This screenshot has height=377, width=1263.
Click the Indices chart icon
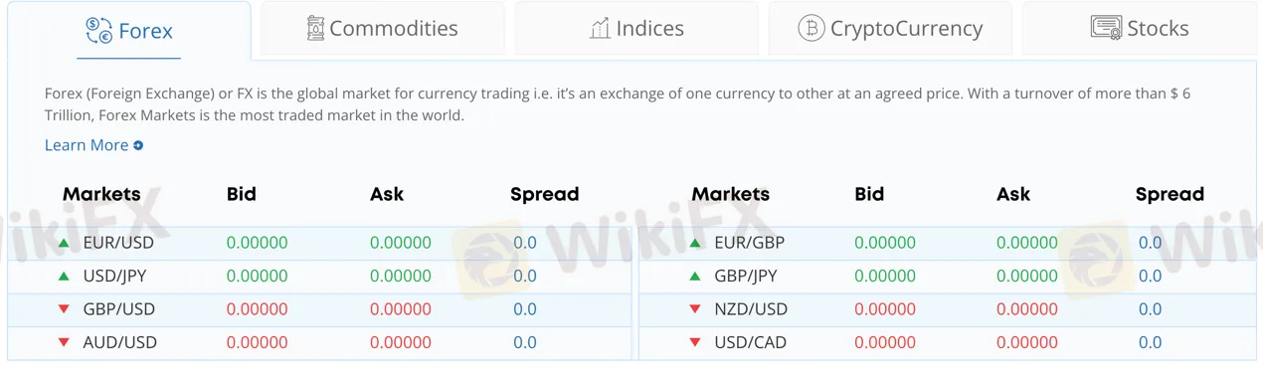click(600, 28)
